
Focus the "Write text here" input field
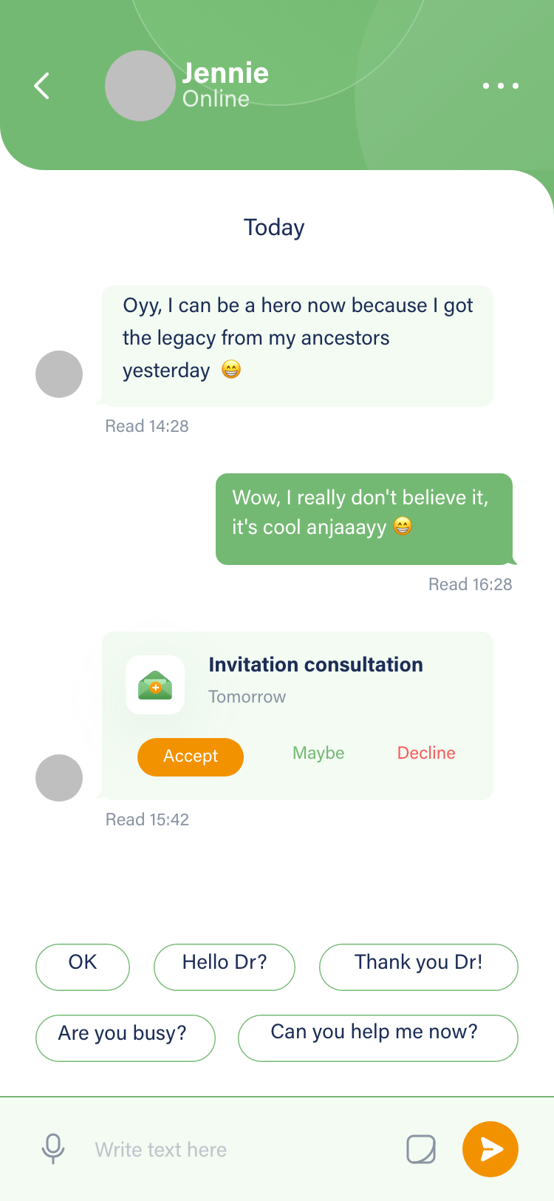236,1149
